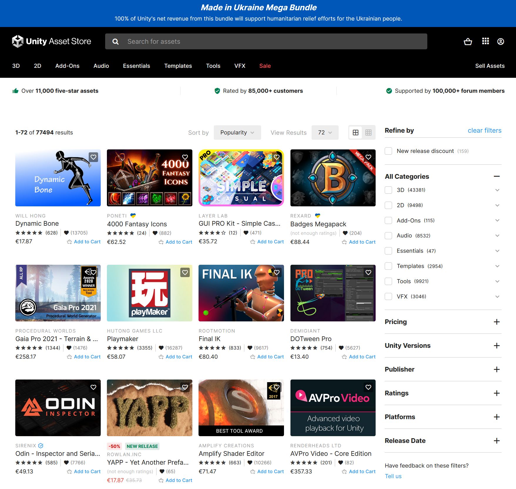Collapse the All Categories section
This screenshot has width=516, height=489.
(497, 176)
